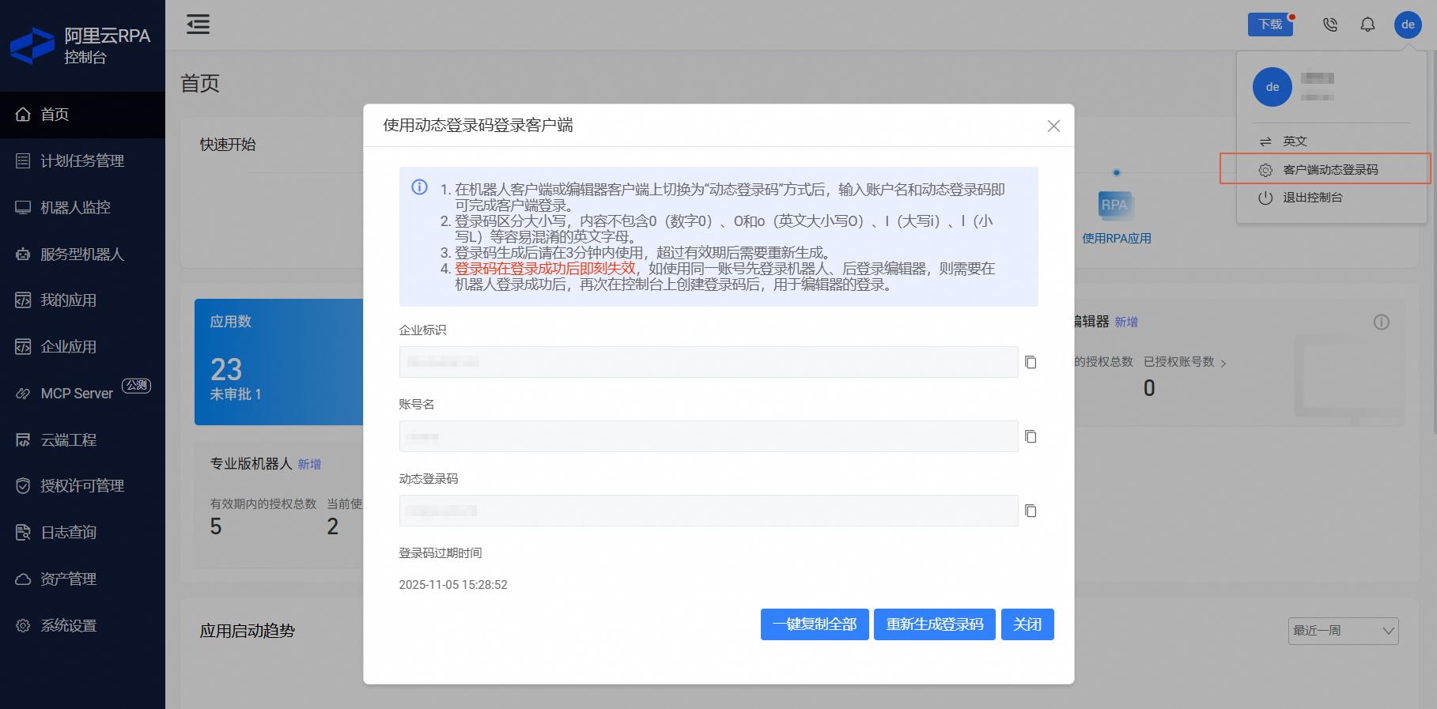Viewport: 1437px width, 709px height.
Task: Expand 已授权账号数 chevron
Action: click(x=1223, y=364)
